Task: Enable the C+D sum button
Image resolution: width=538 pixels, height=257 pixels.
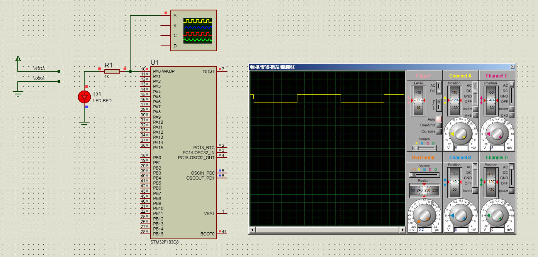Action: coord(511,115)
